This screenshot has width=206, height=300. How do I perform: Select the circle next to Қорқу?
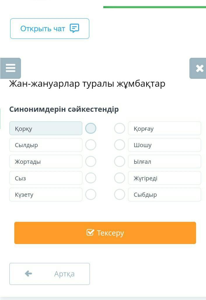91,128
